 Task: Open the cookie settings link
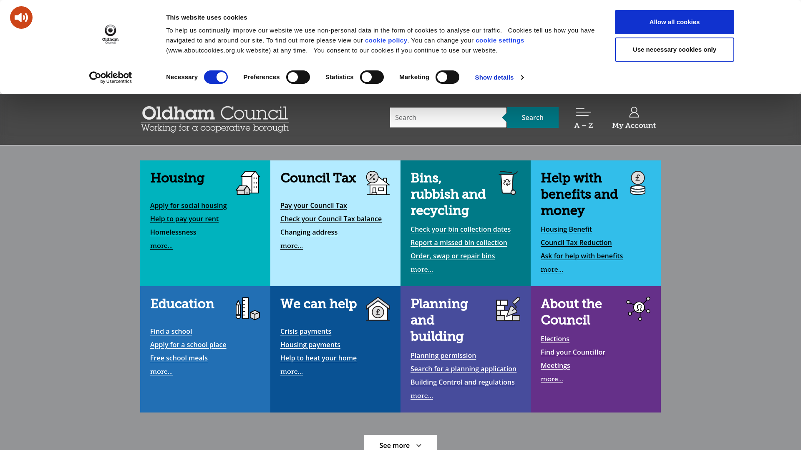click(x=500, y=40)
